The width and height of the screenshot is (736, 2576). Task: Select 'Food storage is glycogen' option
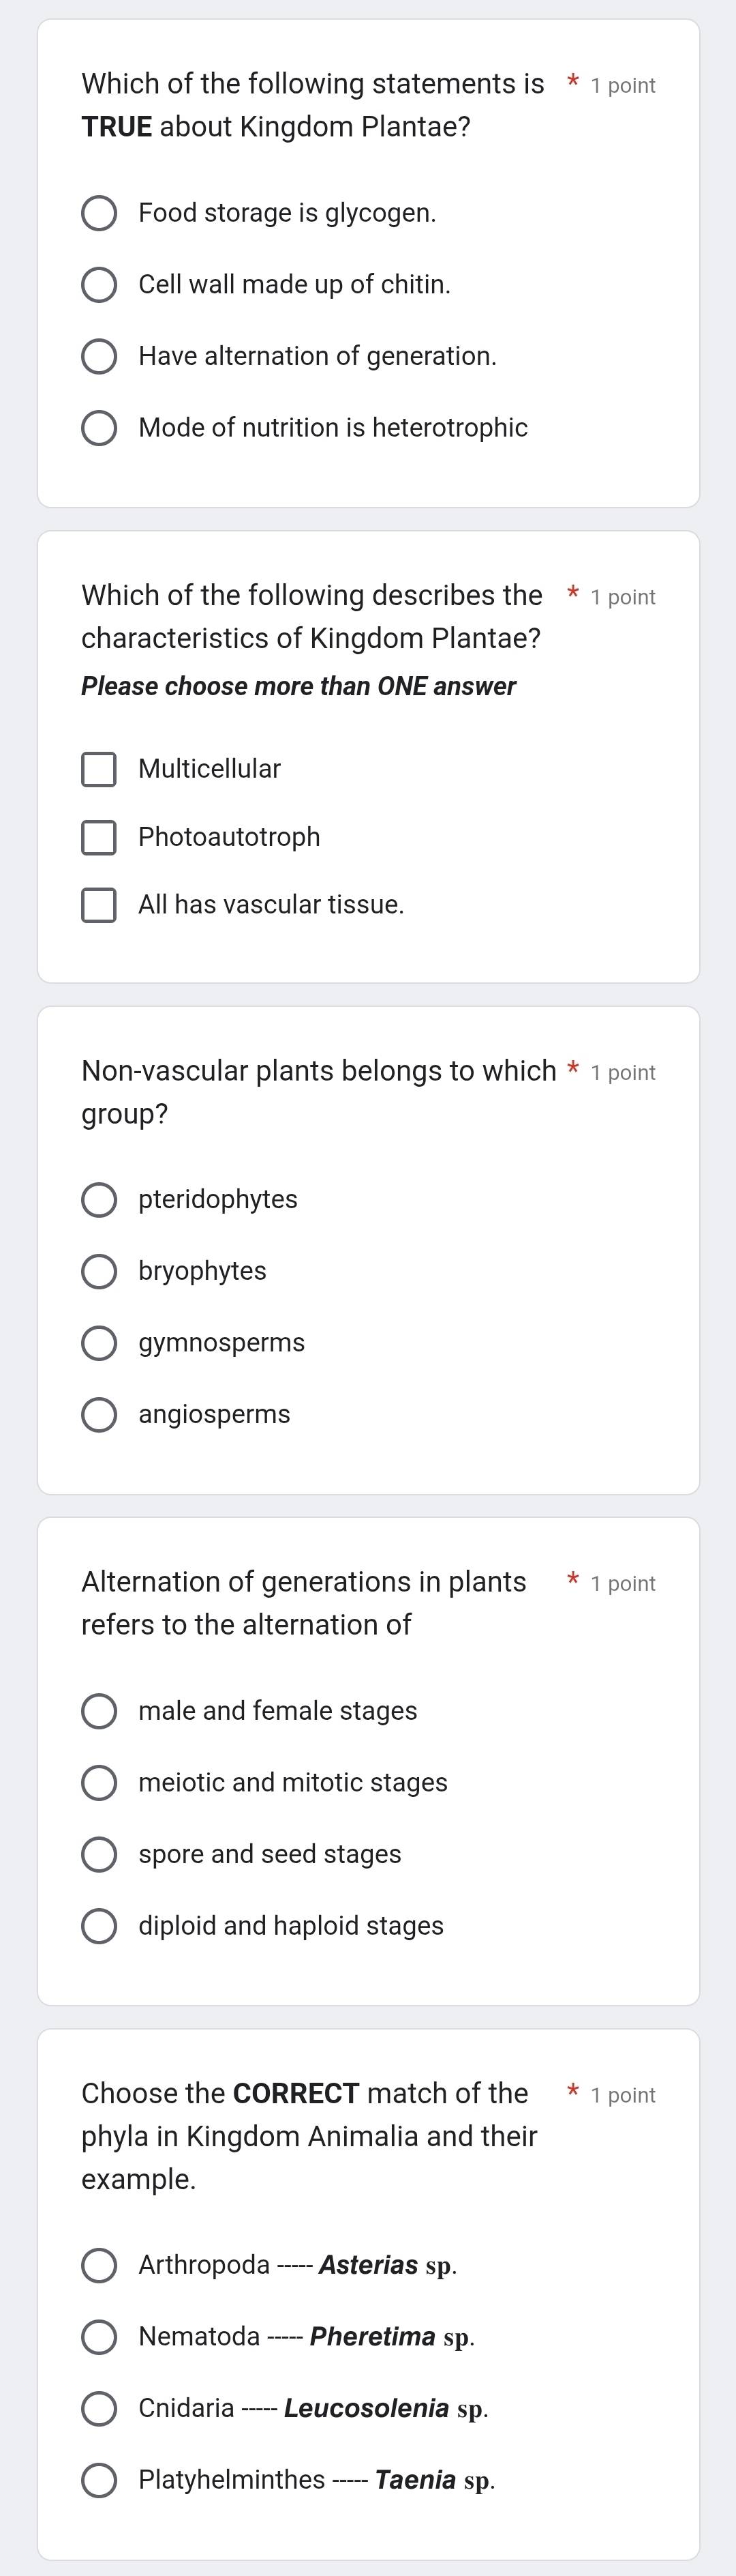coord(99,213)
